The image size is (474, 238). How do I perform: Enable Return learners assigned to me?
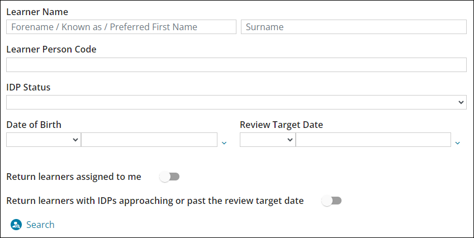pyautogui.click(x=169, y=177)
